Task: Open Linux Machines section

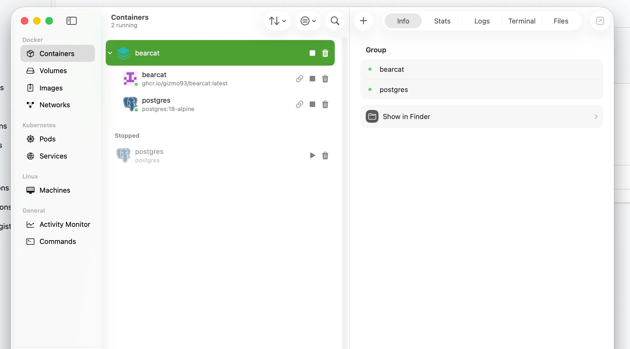Action: 58,190
